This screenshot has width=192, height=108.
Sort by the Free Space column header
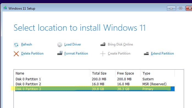point(128,73)
